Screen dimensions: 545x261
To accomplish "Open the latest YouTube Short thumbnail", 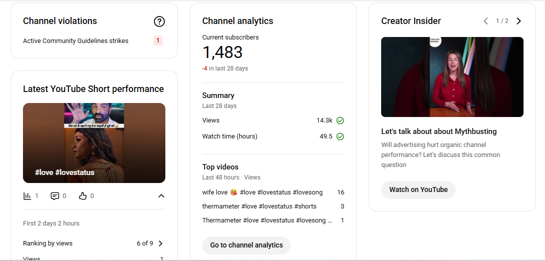I will click(94, 142).
